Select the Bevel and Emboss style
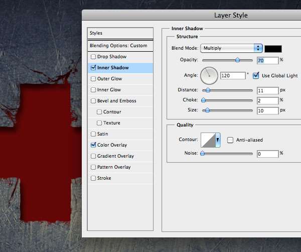301x252 pixels. [x=116, y=101]
